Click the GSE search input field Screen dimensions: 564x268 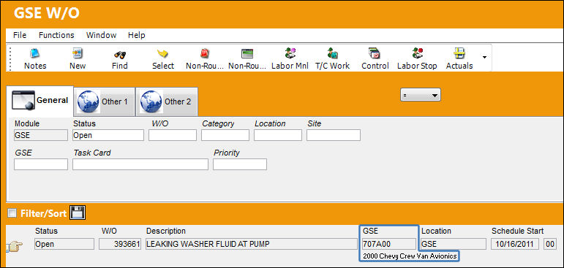pyautogui.click(x=41, y=164)
